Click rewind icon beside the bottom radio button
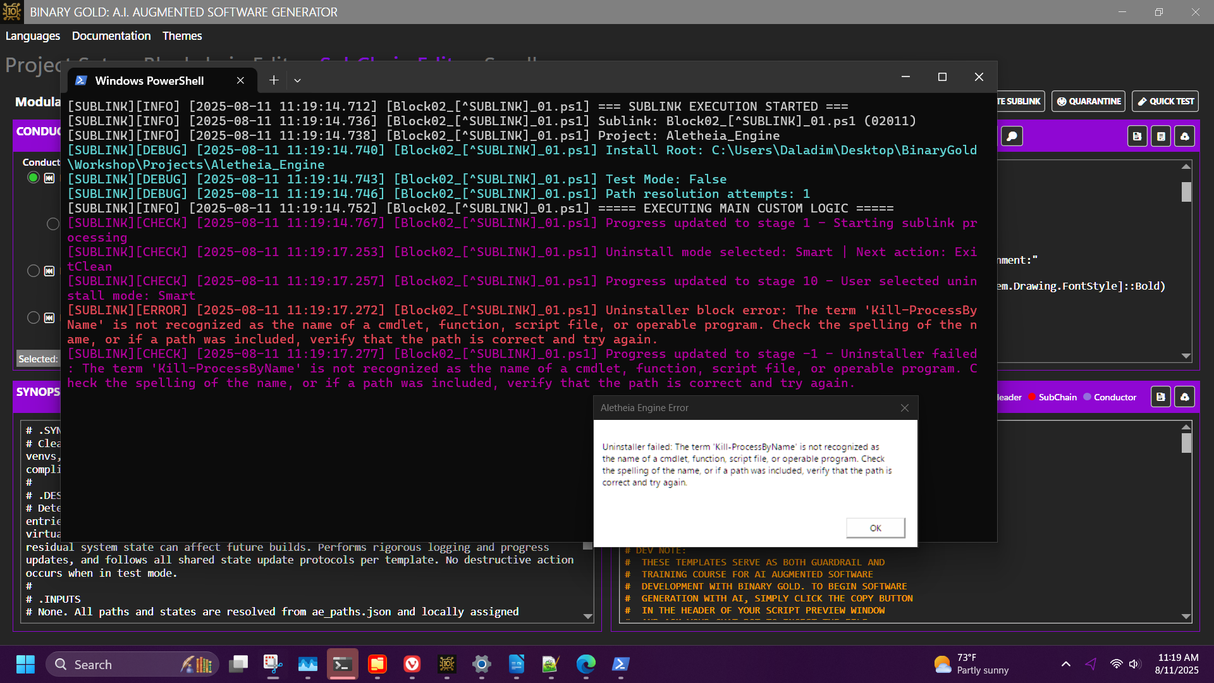 point(49,318)
